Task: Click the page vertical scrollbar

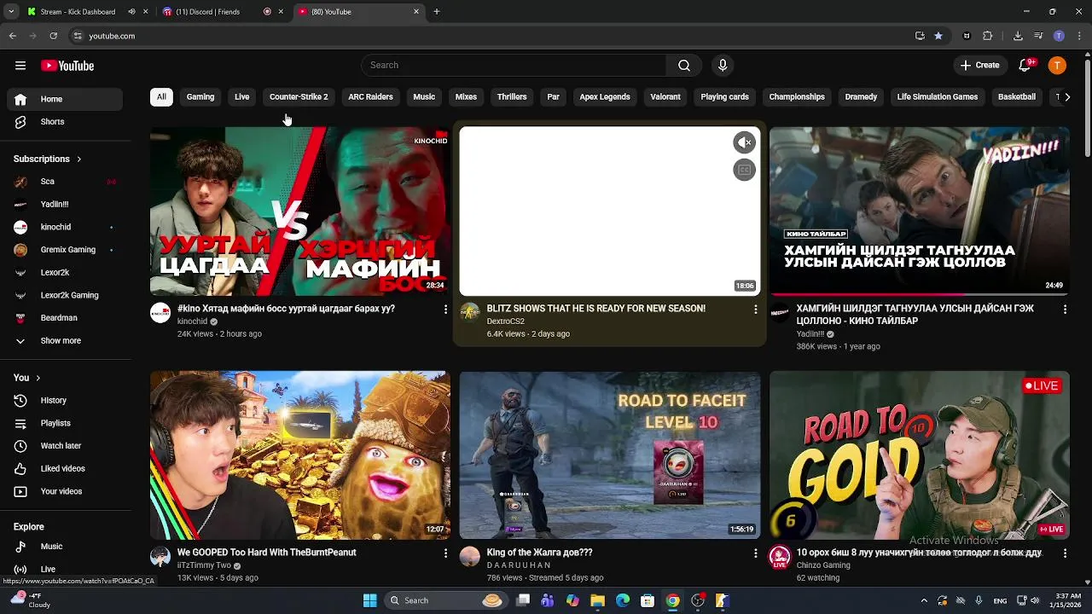Action: (1087, 107)
